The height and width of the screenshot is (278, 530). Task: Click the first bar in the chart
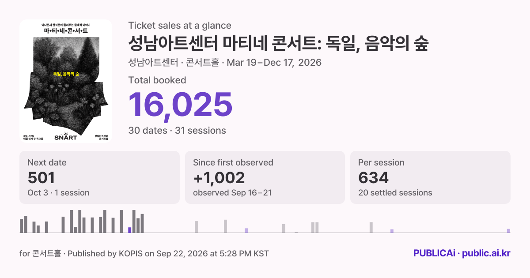pyautogui.click(x=21, y=225)
